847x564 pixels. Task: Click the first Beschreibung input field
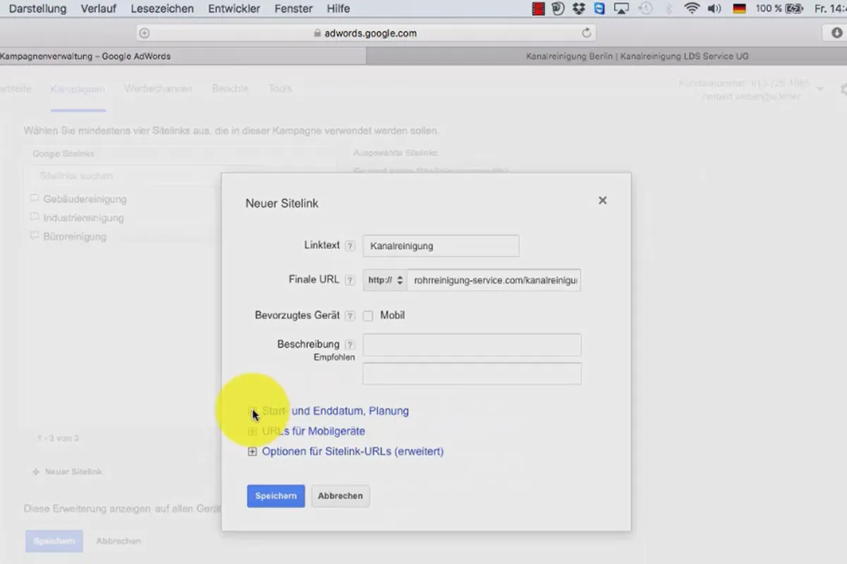click(472, 345)
